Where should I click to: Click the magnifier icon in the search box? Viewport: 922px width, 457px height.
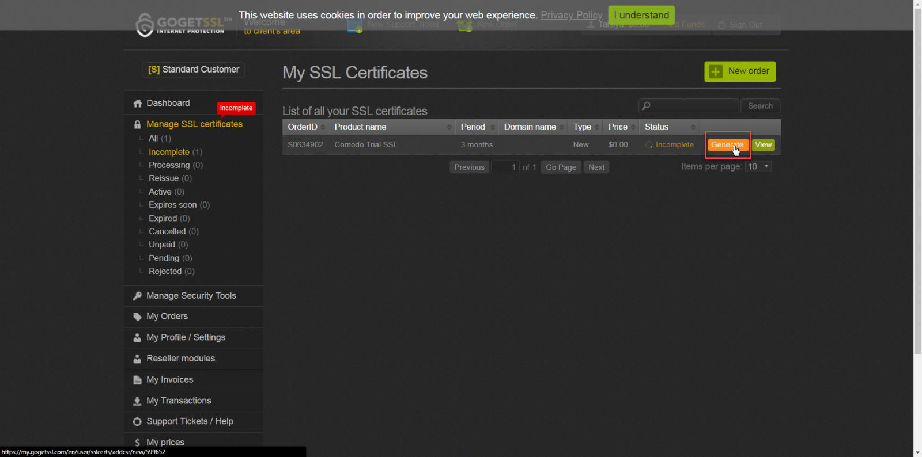click(646, 106)
